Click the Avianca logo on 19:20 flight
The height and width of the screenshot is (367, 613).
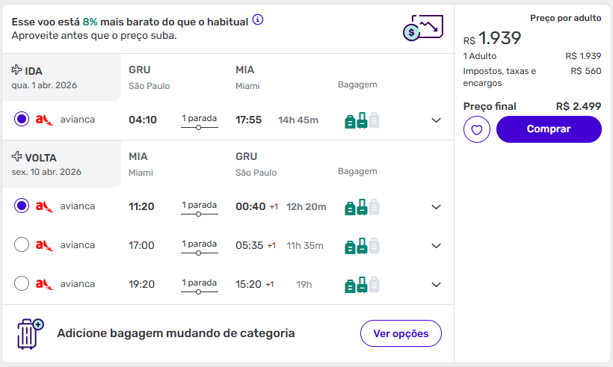(44, 284)
